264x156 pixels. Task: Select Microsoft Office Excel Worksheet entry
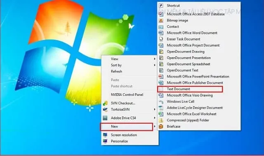(199, 114)
